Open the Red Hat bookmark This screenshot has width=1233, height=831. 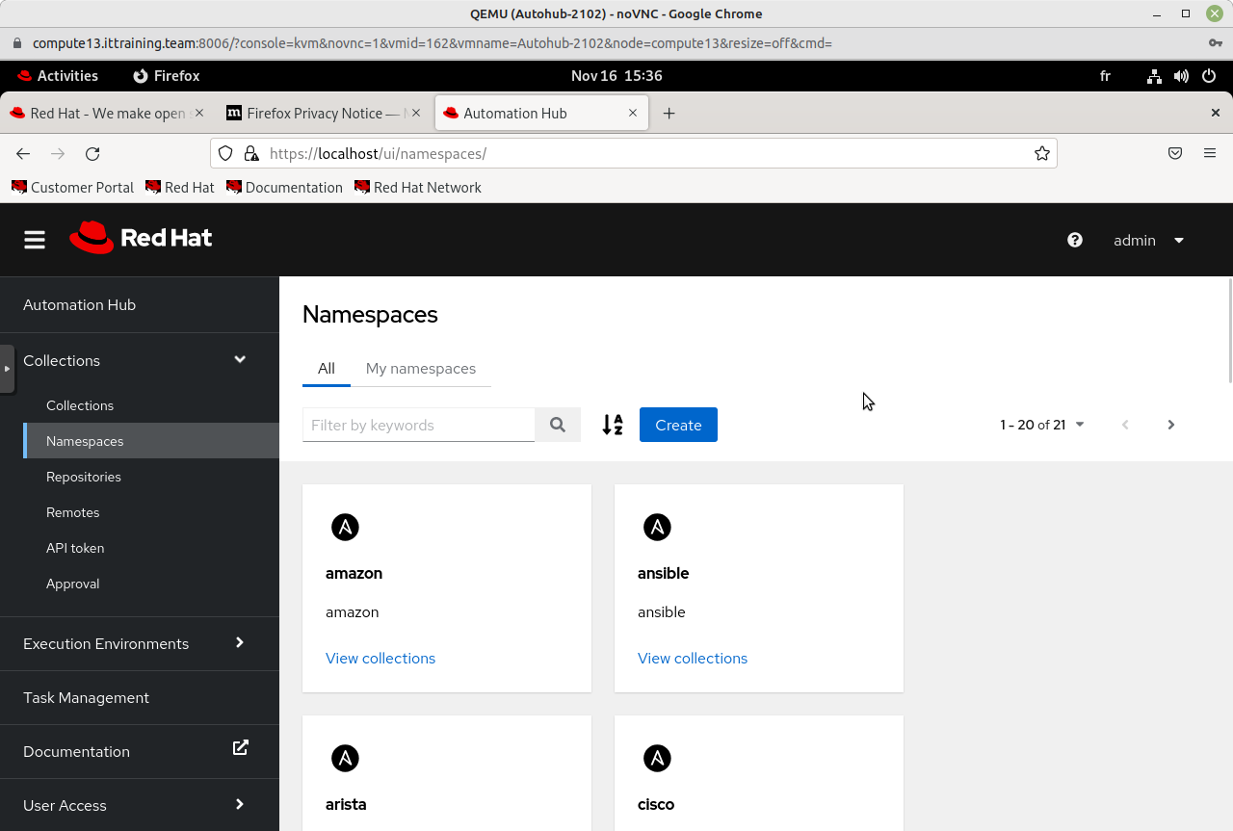click(x=180, y=188)
